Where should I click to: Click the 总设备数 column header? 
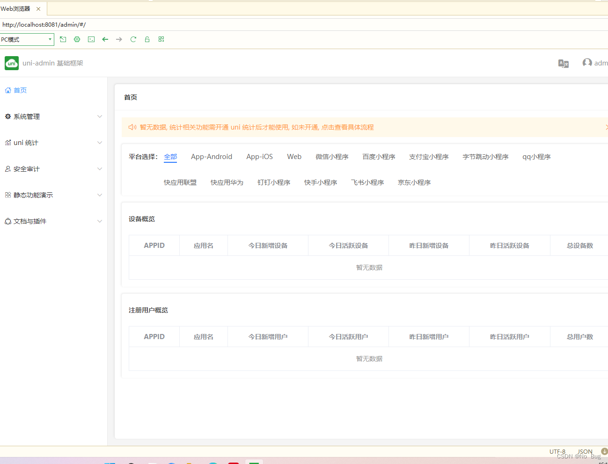coord(580,246)
